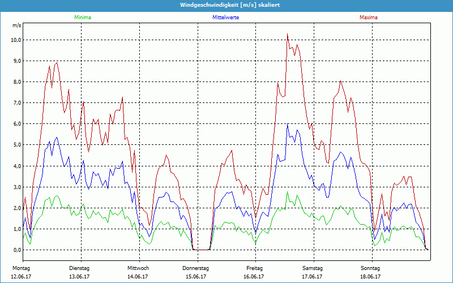Select the 17.06.17 date label
453x283 pixels.
click(x=313, y=277)
